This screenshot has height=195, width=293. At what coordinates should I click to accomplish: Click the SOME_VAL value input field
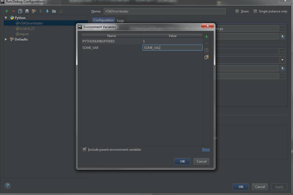(x=172, y=48)
